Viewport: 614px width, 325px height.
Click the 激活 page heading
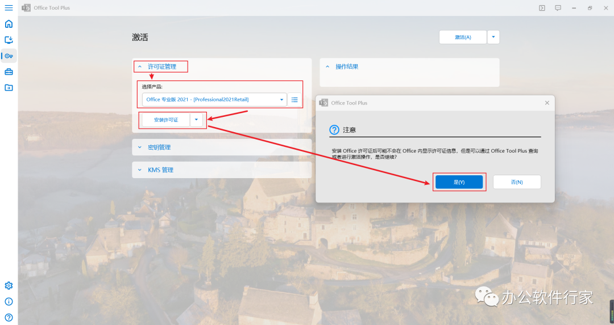click(140, 37)
